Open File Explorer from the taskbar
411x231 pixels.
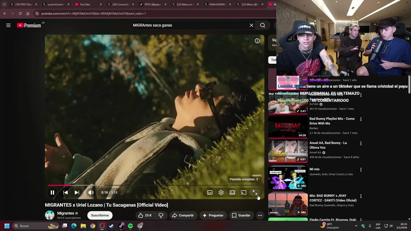pyautogui.click(x=83, y=226)
